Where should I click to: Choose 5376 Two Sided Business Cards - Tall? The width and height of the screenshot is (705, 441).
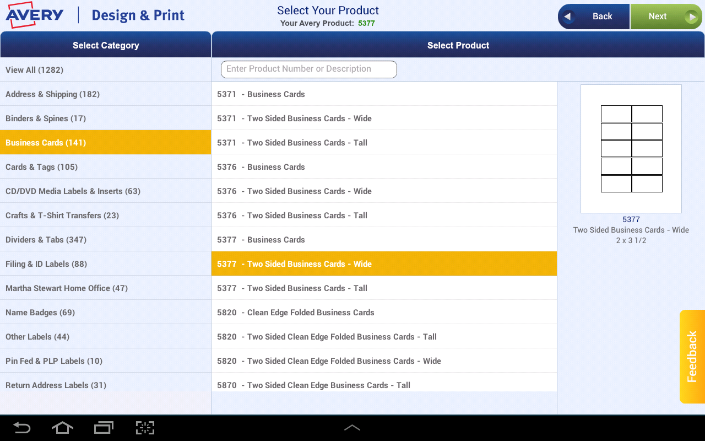pos(384,216)
